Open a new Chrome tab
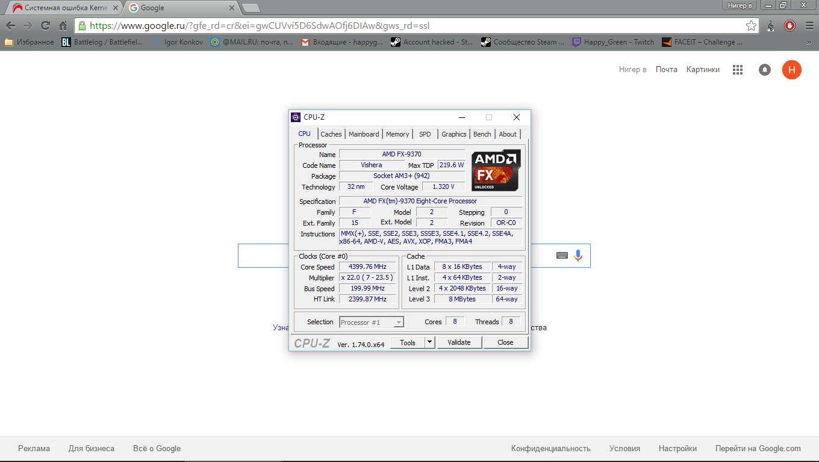This screenshot has height=462, width=819. click(251, 8)
